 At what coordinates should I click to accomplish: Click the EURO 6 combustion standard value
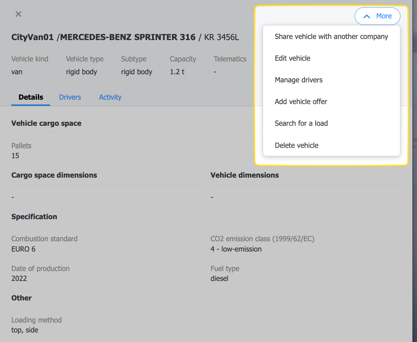[x=23, y=249]
